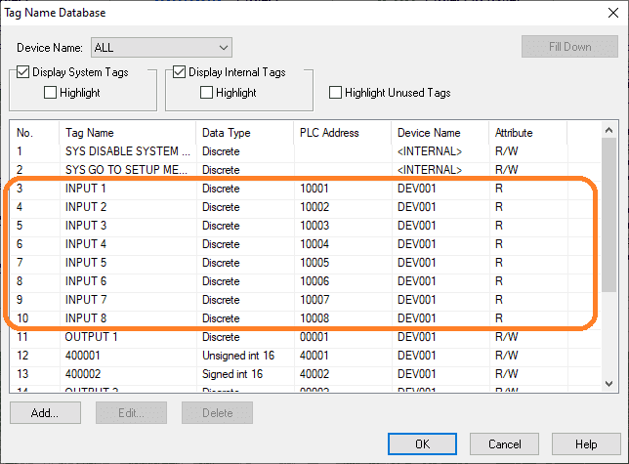The height and width of the screenshot is (464, 629).
Task: Click row number 12
Action: coord(22,356)
